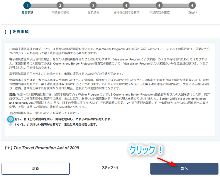Select the はい agreement radio button
This screenshot has width=220, height=177.
pos(11,119)
